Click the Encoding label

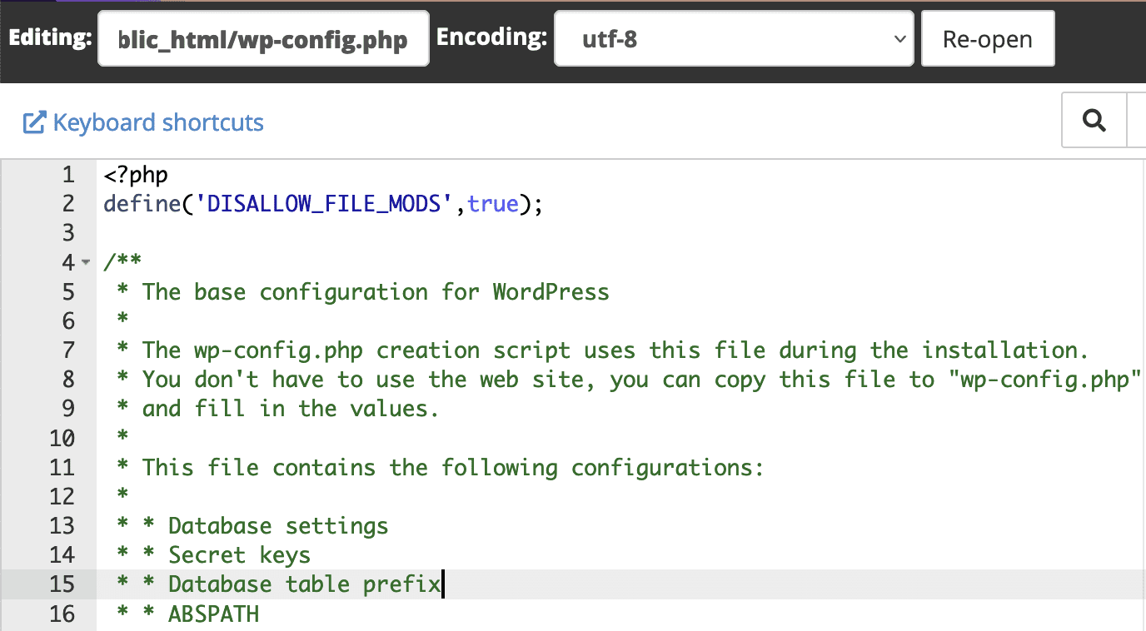pos(492,38)
